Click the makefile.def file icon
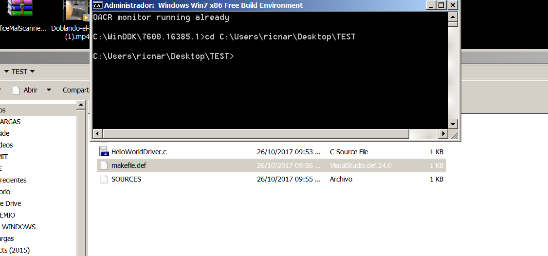This screenshot has height=256, width=548. click(x=103, y=165)
